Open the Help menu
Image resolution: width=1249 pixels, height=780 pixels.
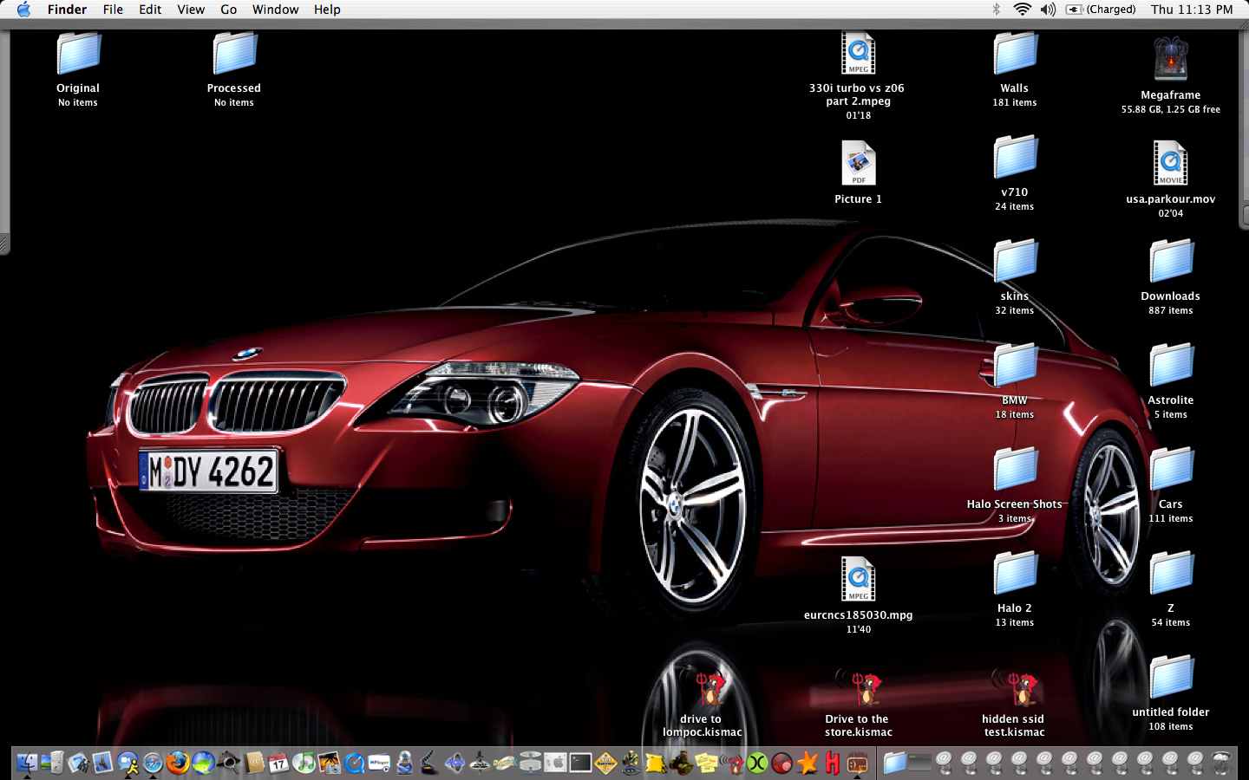[327, 10]
